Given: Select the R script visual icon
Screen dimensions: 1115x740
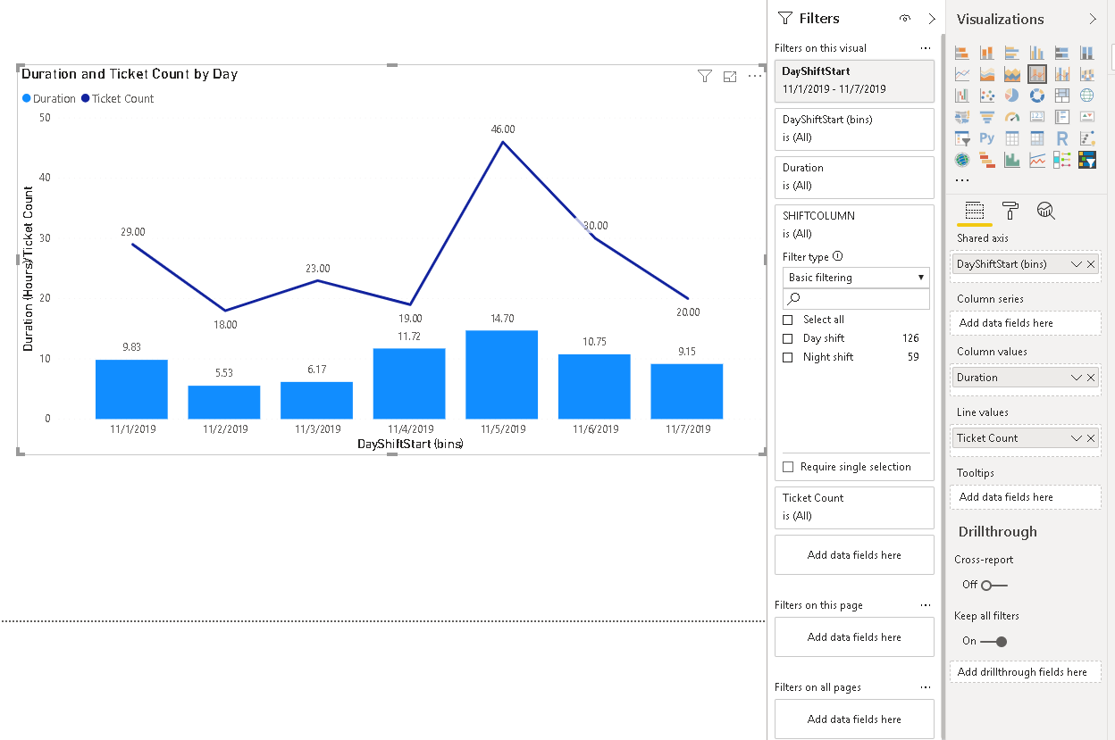Looking at the screenshot, I should coord(1062,138).
